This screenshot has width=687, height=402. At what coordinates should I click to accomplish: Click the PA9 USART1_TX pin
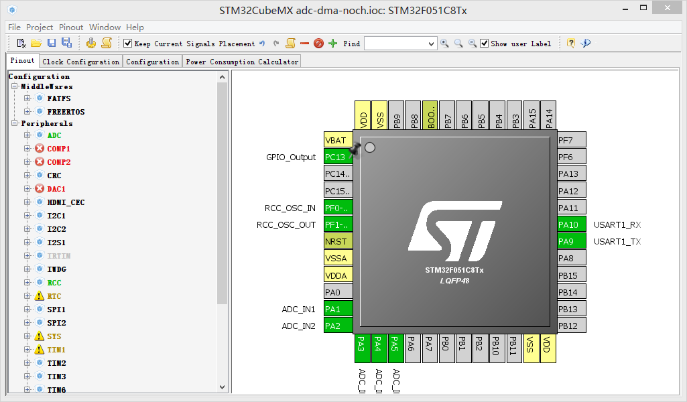pyautogui.click(x=571, y=241)
